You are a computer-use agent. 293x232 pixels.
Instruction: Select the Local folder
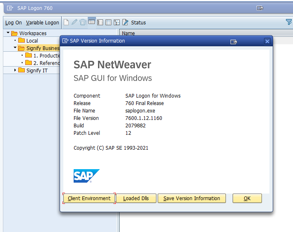coord(32,41)
